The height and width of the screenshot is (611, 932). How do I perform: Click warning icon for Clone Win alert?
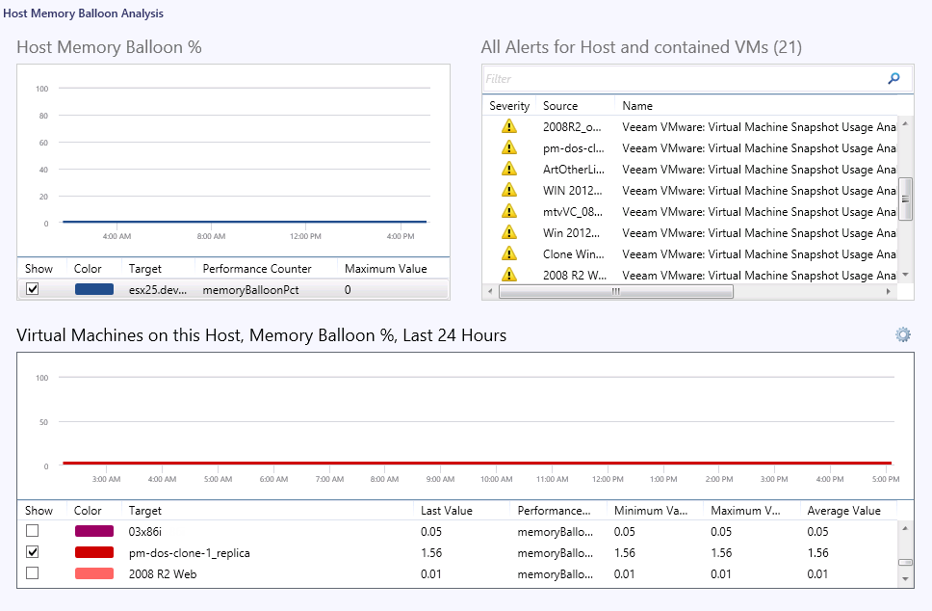(x=509, y=254)
